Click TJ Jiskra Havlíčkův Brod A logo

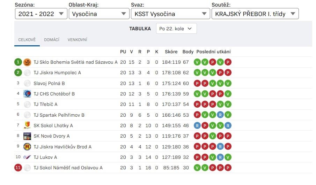27,147
